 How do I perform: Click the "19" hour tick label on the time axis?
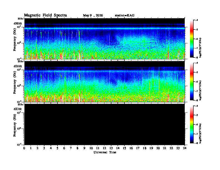151,148
